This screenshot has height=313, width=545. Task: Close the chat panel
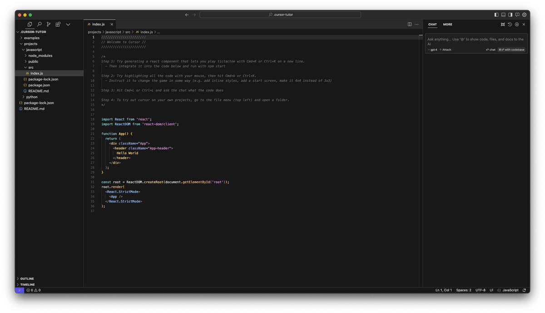[524, 25]
